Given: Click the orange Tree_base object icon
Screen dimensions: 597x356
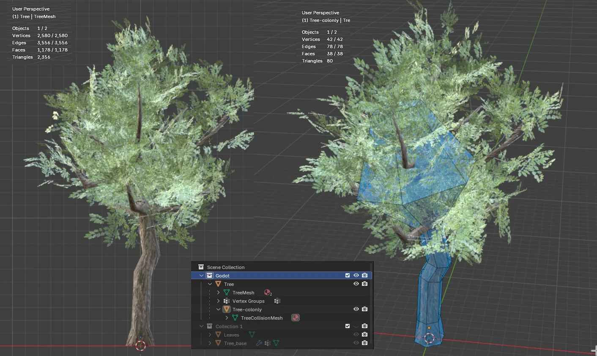Looking at the screenshot, I should (x=218, y=343).
